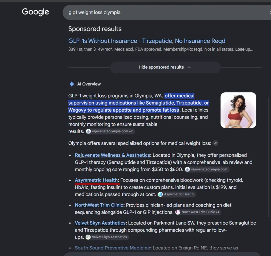Click link icon beside medical weight loss options
The width and height of the screenshot is (271, 256).
pyautogui.click(x=215, y=143)
